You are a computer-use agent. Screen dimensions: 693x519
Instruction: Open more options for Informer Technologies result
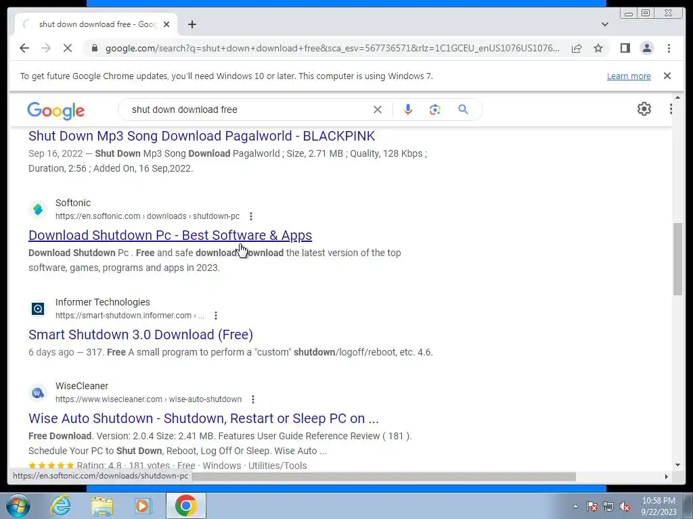216,316
